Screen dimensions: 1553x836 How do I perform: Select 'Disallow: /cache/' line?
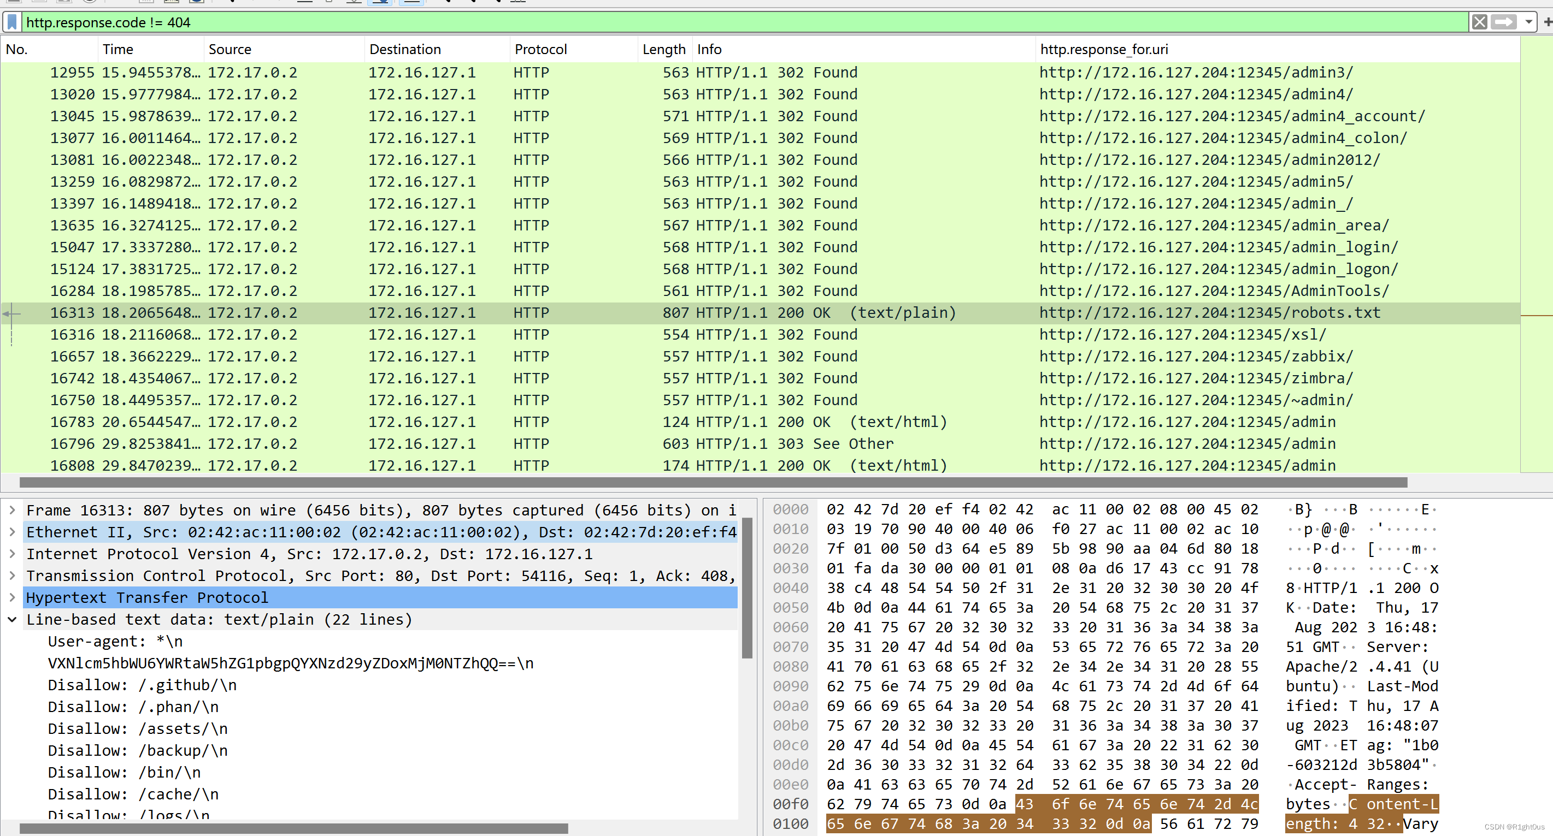[x=133, y=795]
